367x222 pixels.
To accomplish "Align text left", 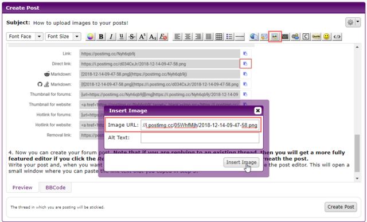I will click(x=177, y=37).
